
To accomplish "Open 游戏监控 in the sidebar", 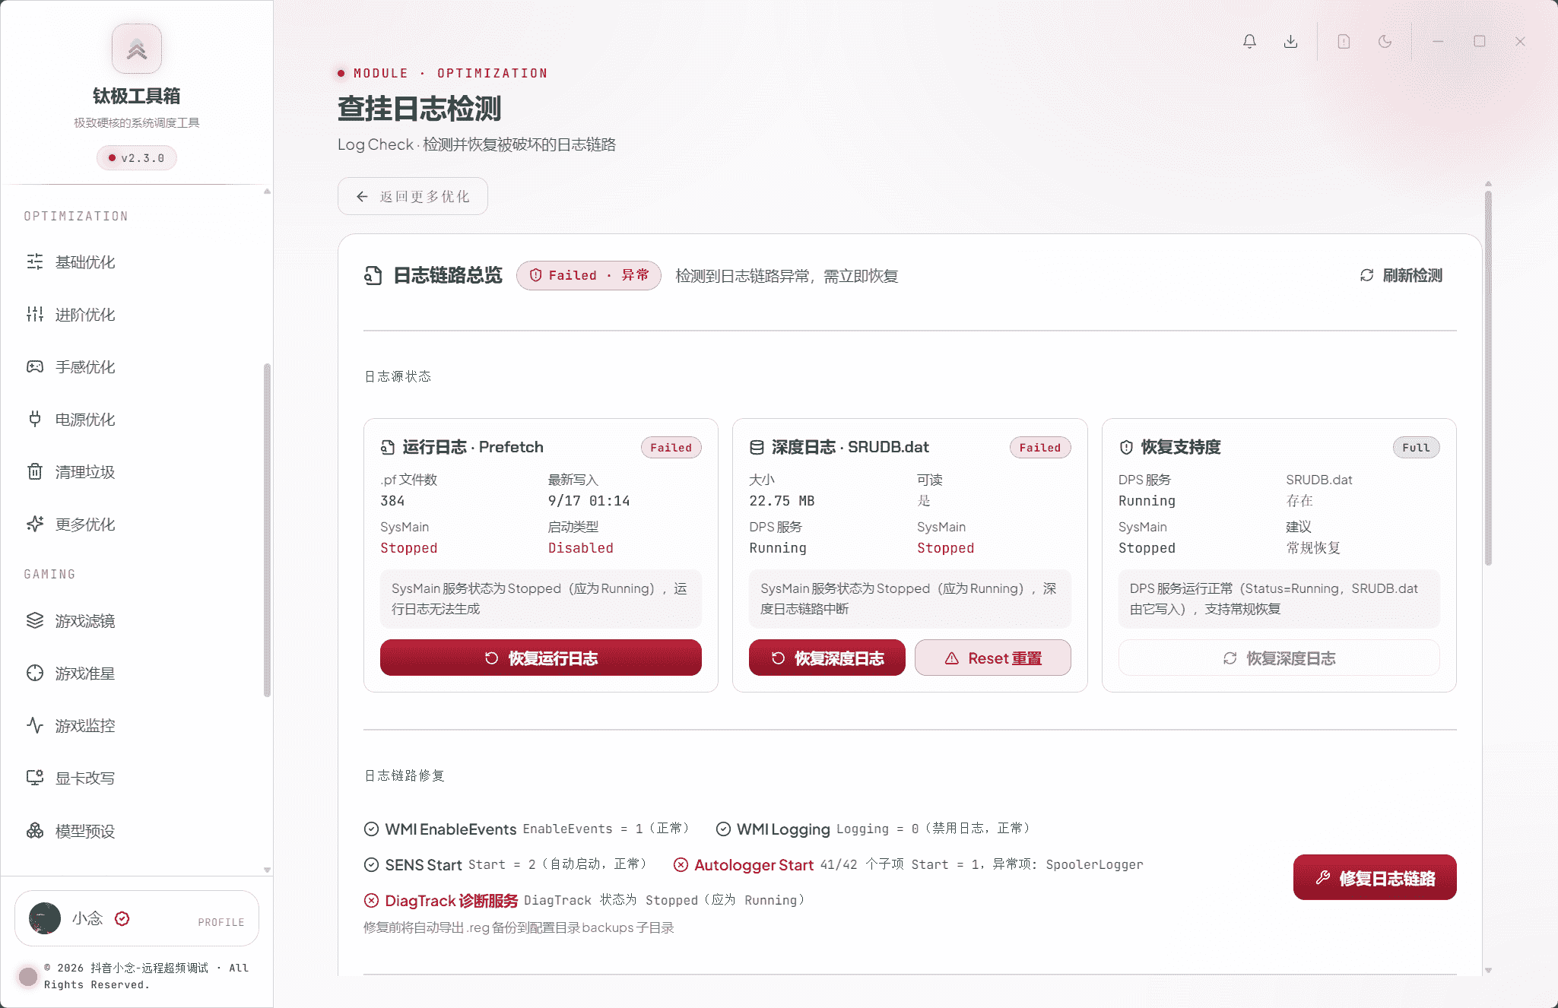I will [137, 726].
